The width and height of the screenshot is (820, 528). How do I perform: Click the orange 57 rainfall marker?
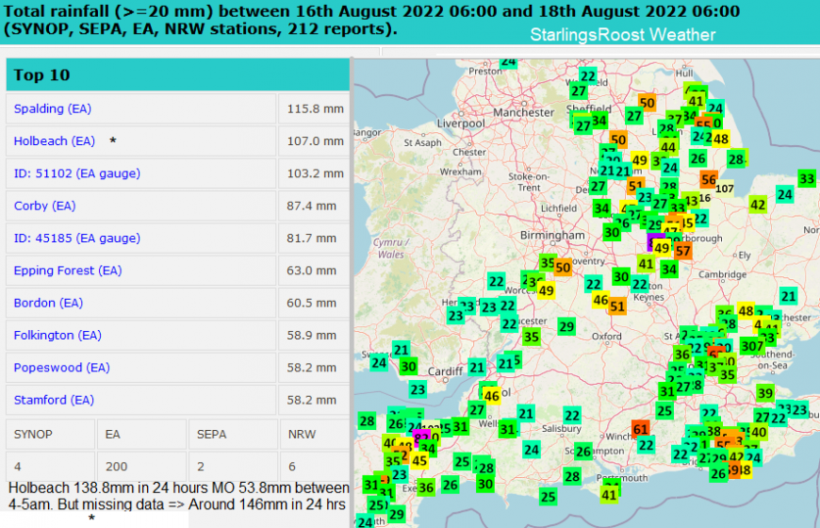(683, 251)
